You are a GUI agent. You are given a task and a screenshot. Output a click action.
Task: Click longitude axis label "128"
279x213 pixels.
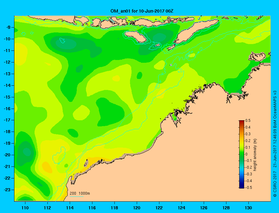click(x=226, y=208)
